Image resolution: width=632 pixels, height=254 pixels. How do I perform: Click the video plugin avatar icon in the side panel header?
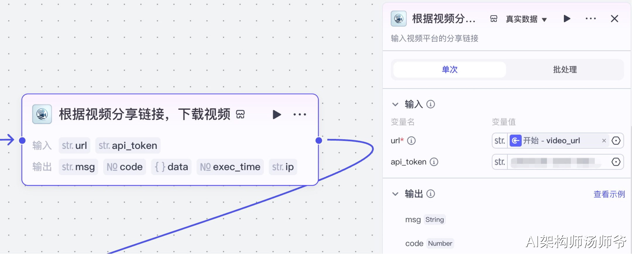tap(399, 19)
